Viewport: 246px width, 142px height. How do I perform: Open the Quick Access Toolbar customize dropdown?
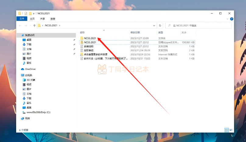point(33,14)
